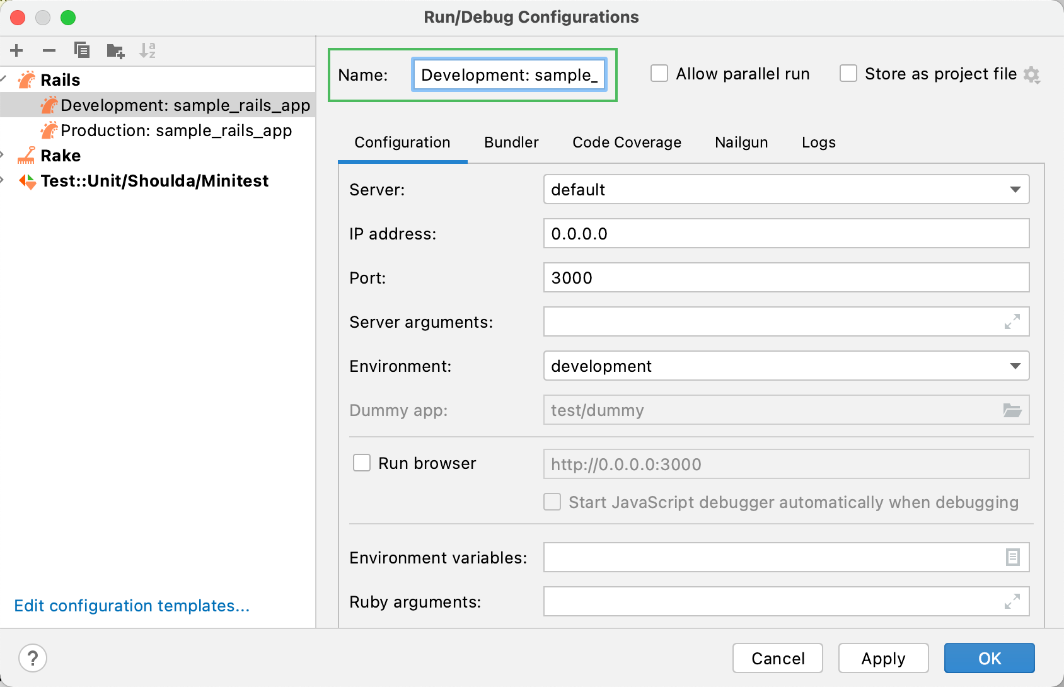Open settings gear next to Store as project file

(x=1032, y=74)
